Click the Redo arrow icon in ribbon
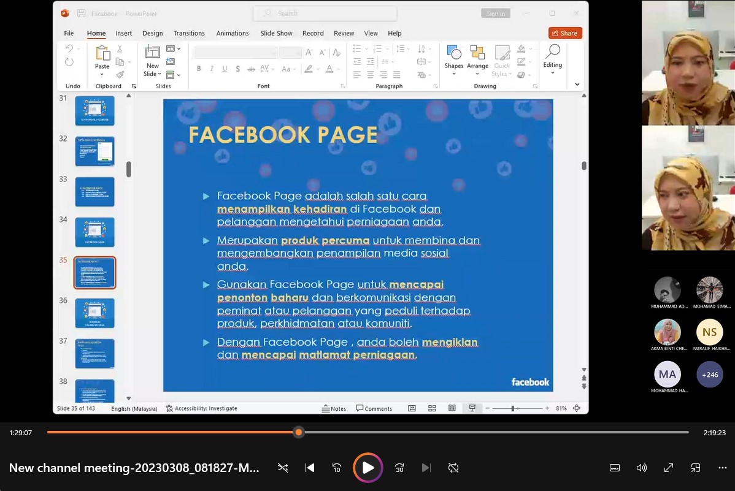The image size is (735, 491). [69, 62]
